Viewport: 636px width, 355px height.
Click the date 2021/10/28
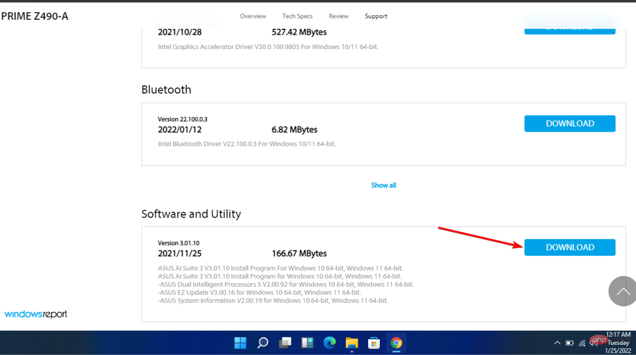pyautogui.click(x=180, y=32)
